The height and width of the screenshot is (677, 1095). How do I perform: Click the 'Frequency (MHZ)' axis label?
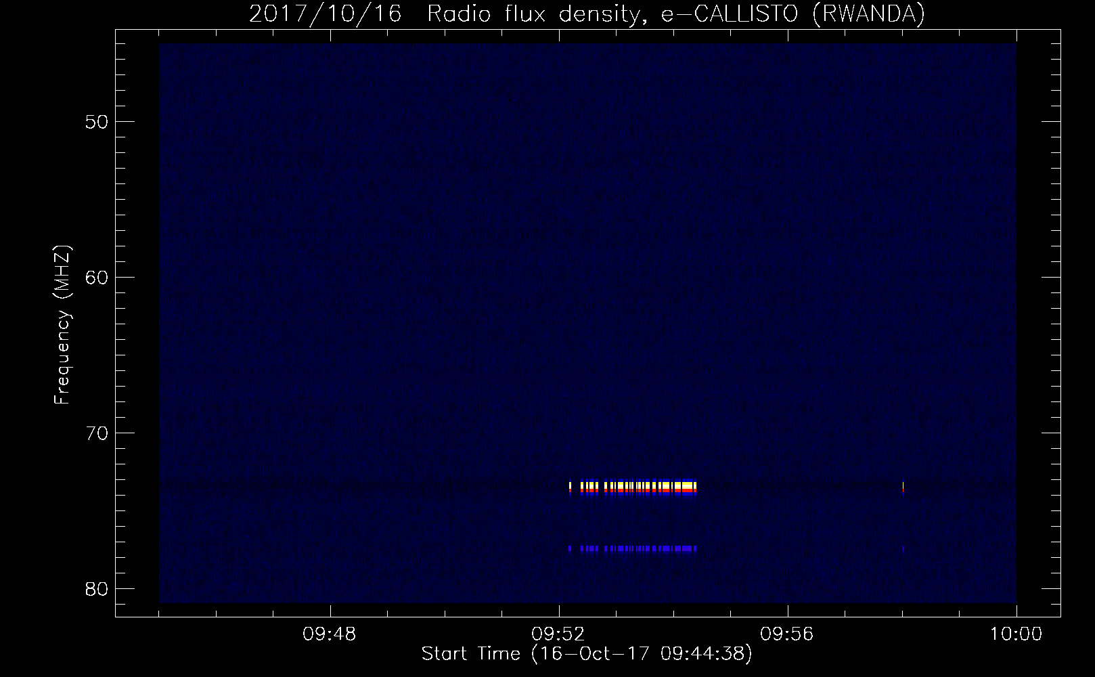(62, 324)
